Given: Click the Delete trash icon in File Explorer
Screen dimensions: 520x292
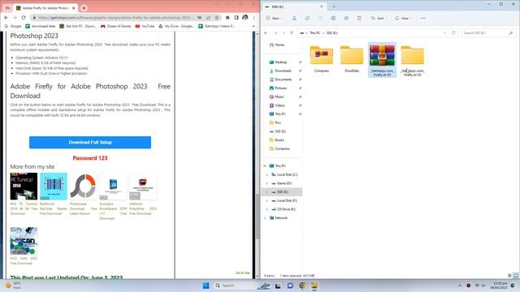Looking at the screenshot, I should pyautogui.click(x=359, y=18).
